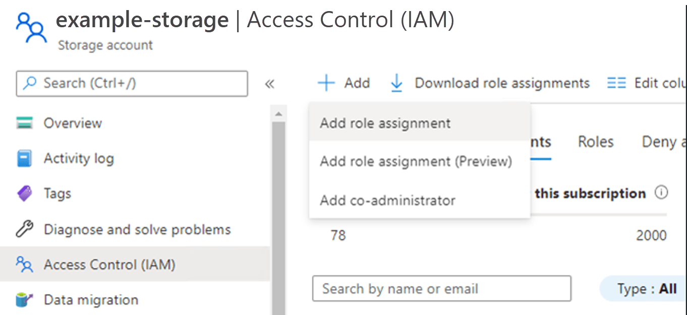Open the Add dropdown menu
The width and height of the screenshot is (687, 315).
344,83
